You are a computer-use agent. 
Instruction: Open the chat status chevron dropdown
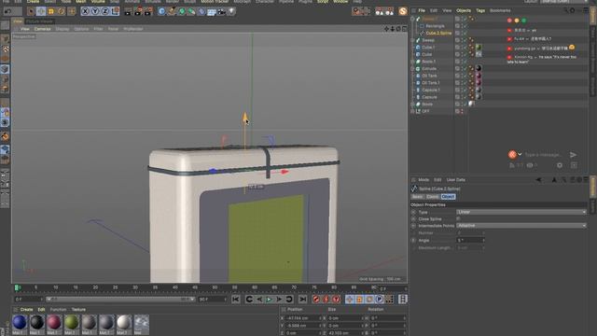520,154
